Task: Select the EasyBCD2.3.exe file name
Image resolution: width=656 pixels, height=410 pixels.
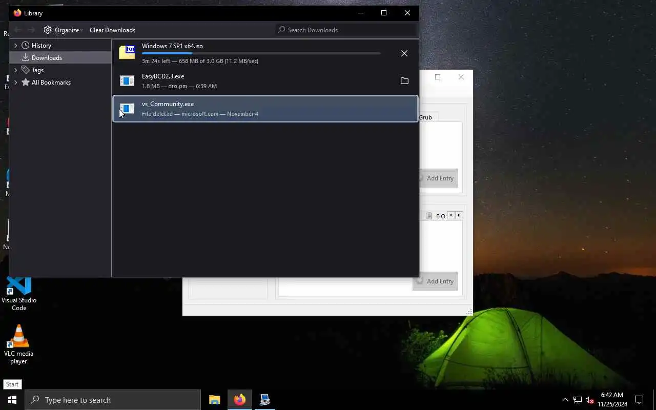Action: click(163, 76)
